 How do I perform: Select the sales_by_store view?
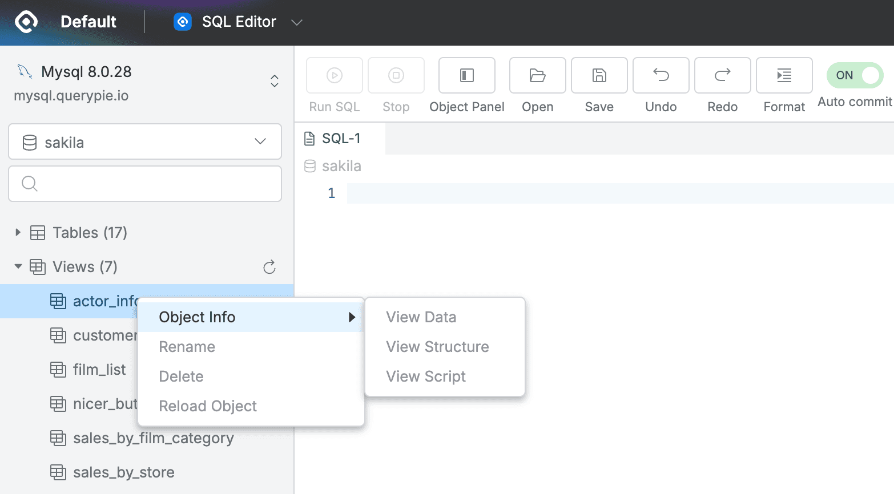click(123, 472)
